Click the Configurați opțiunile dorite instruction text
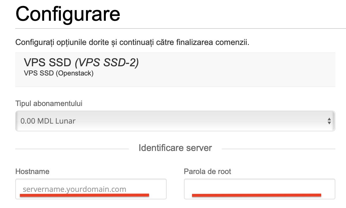Viewport: 346px width, 208px height. [x=132, y=43]
